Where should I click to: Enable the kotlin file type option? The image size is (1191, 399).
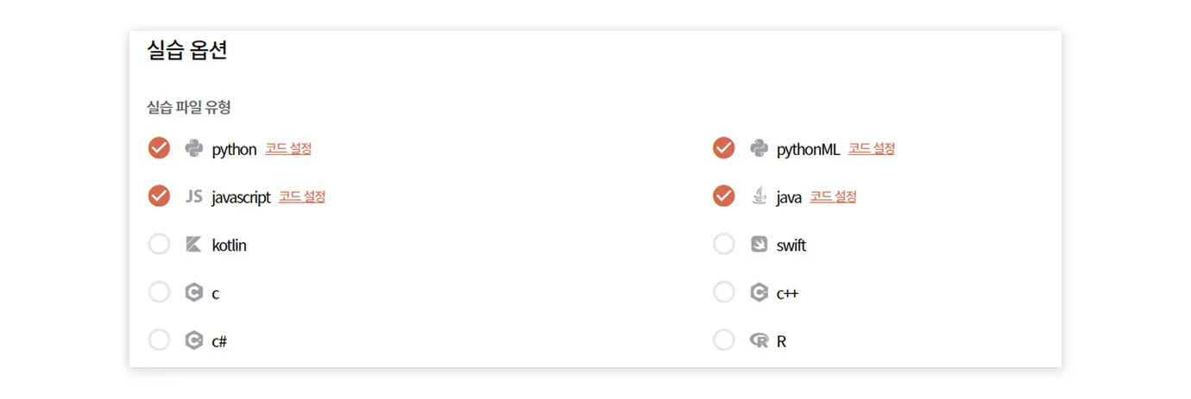(x=159, y=245)
